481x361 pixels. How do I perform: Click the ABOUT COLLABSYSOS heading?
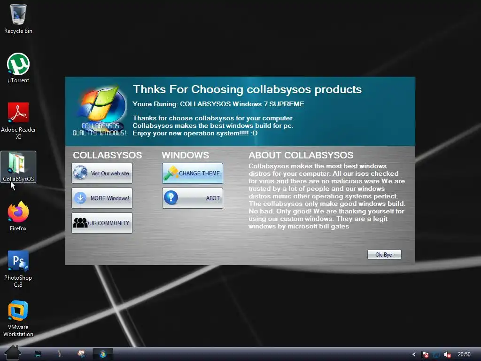(301, 155)
